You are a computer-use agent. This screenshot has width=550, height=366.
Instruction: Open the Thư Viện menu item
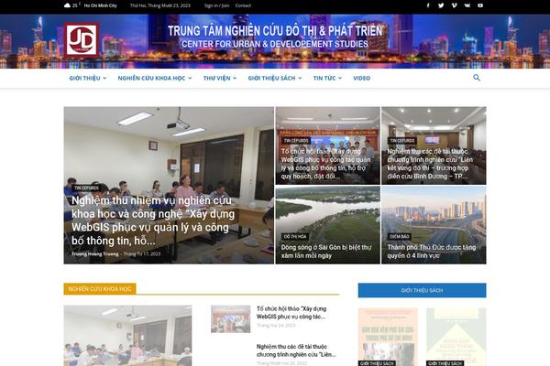(x=216, y=78)
